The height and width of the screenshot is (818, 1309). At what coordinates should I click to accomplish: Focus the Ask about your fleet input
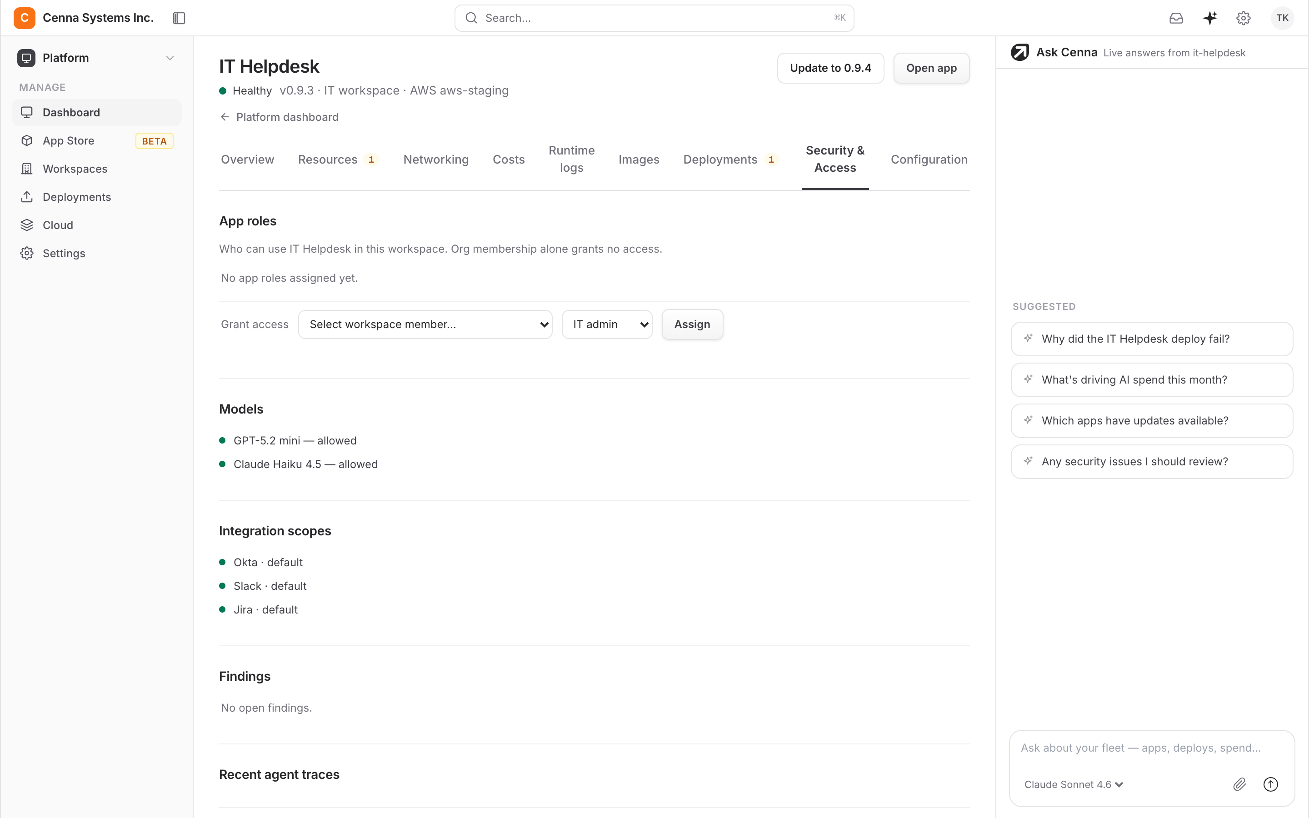(x=1152, y=748)
